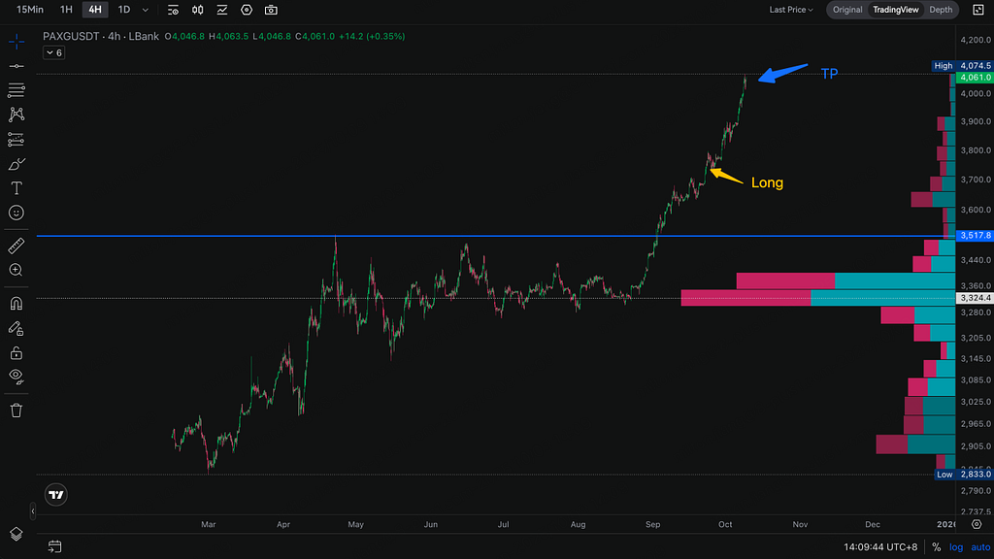Open the indicator templates settings icon
Screen dimensions: 994x559
[173, 10]
